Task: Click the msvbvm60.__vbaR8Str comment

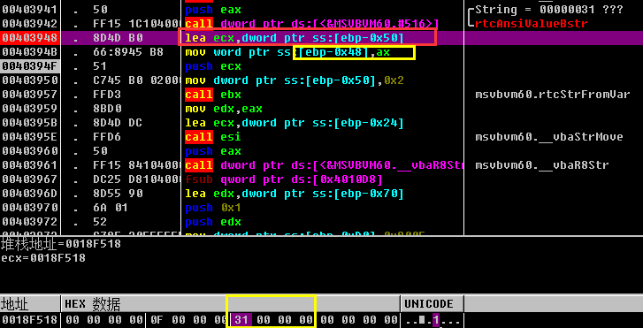Action: (x=542, y=165)
